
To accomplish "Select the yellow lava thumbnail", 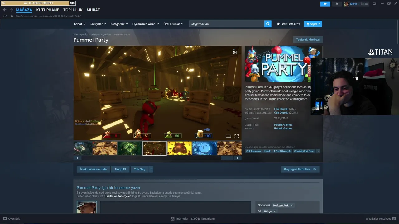I will pos(180,148).
